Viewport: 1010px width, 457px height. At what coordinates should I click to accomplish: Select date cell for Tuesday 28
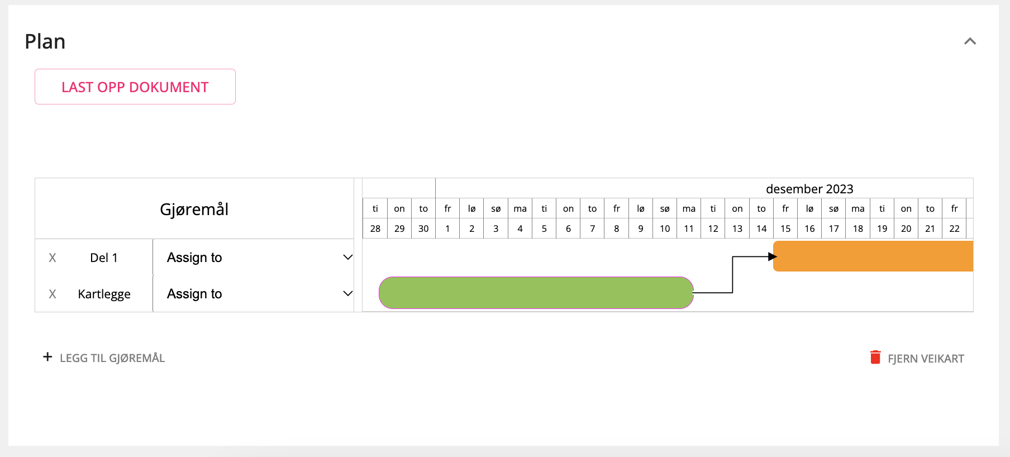pos(375,229)
